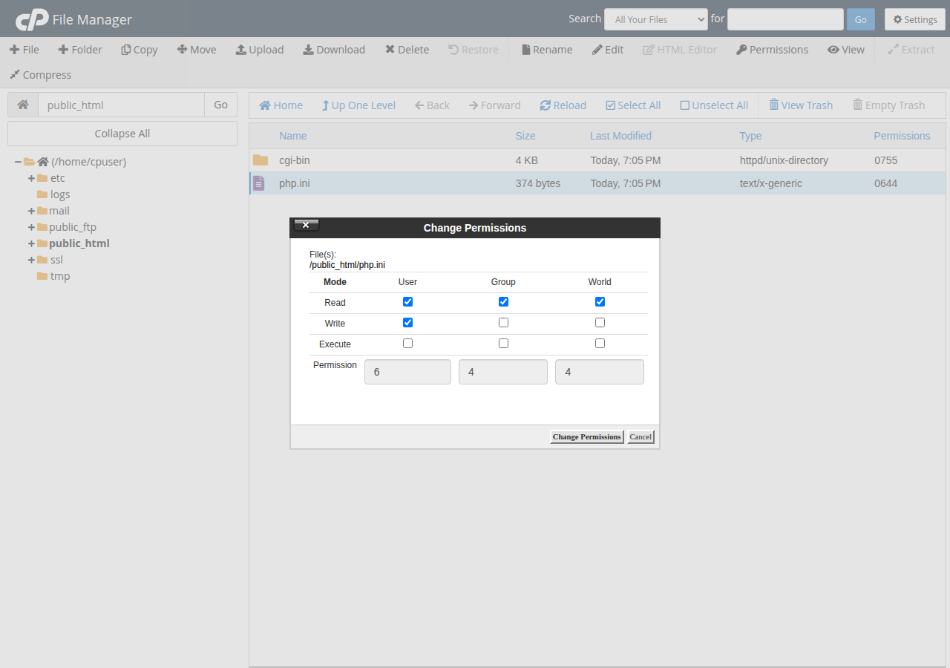Viewport: 950px width, 668px height.
Task: Open View Trash
Action: [x=801, y=105]
